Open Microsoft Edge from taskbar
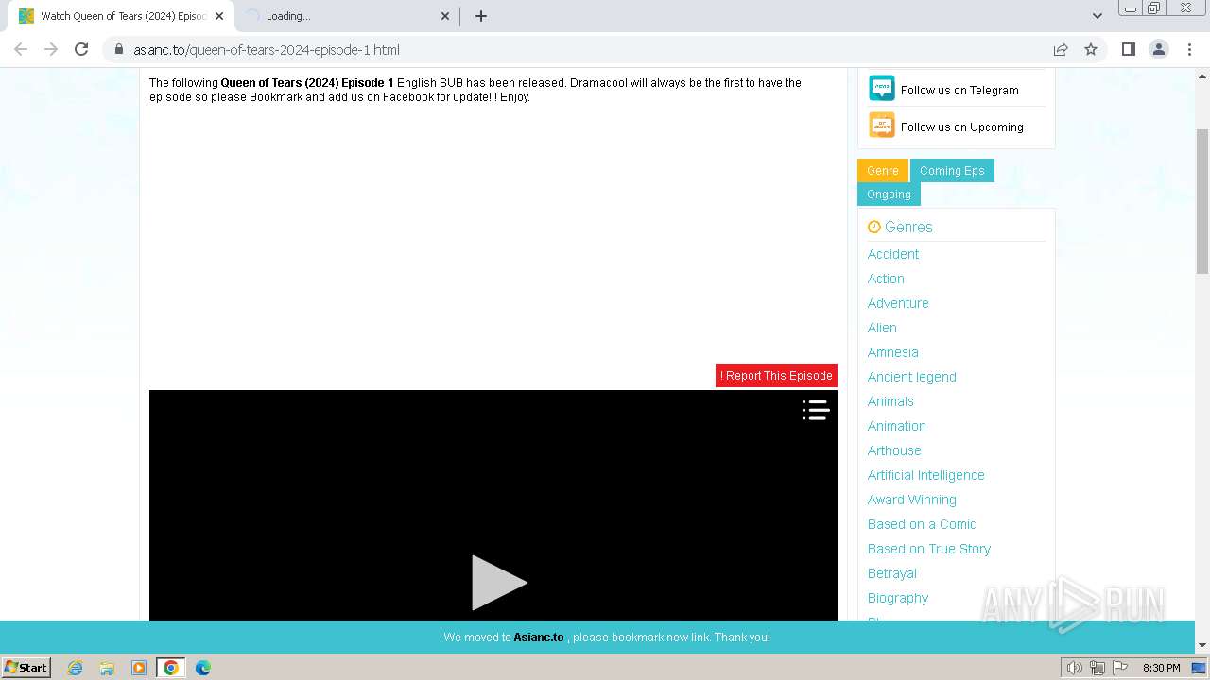The width and height of the screenshot is (1210, 680). coord(203,668)
